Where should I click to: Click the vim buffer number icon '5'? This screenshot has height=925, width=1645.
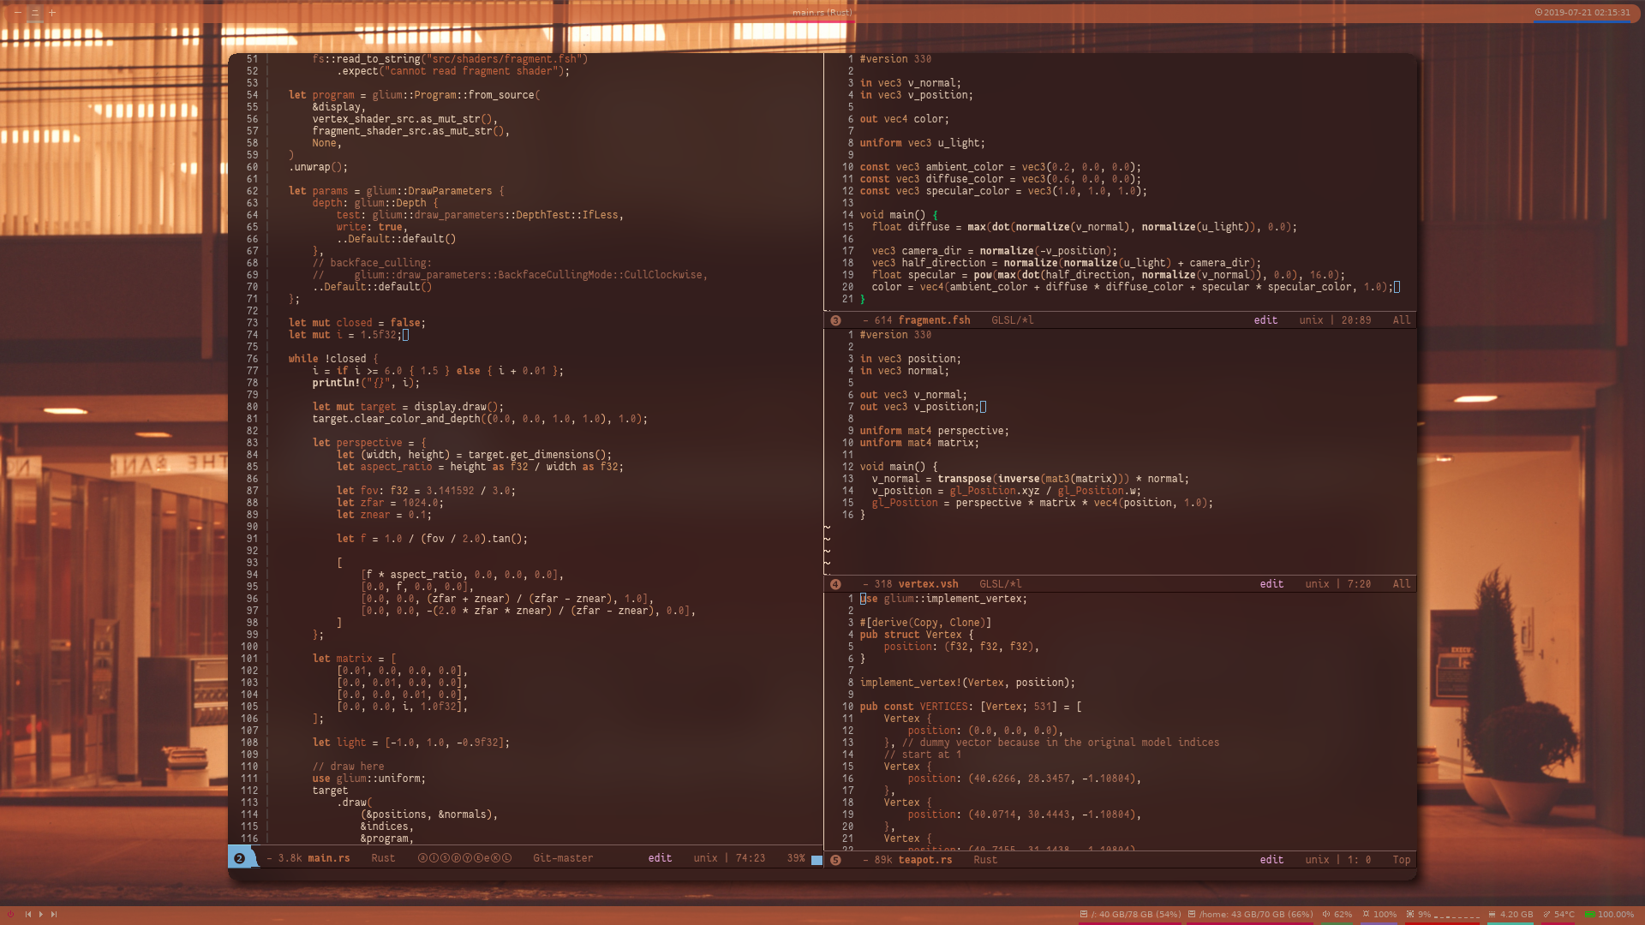click(x=835, y=860)
